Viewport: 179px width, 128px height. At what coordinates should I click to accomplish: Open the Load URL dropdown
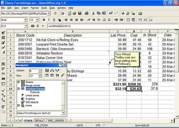pyautogui.click(x=49, y=13)
